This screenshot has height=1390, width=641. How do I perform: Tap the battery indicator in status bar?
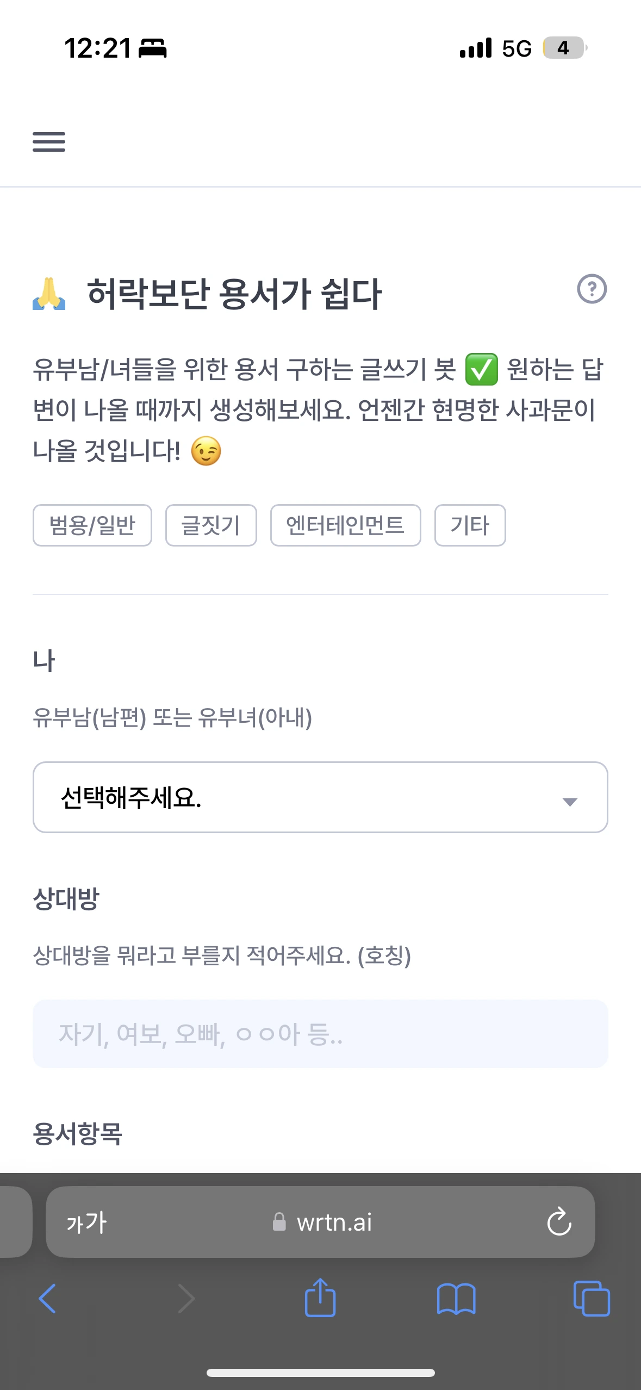pyautogui.click(x=565, y=48)
